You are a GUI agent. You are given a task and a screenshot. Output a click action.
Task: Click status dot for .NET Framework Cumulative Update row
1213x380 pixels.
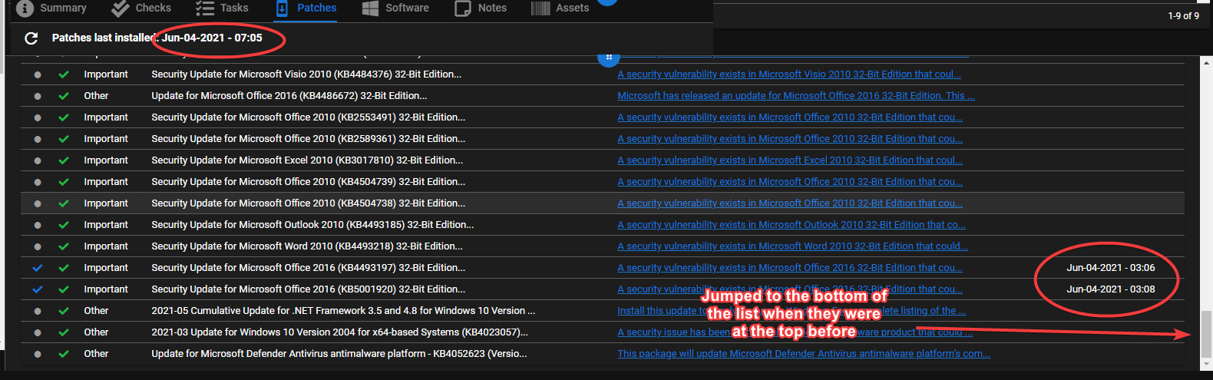(x=38, y=311)
